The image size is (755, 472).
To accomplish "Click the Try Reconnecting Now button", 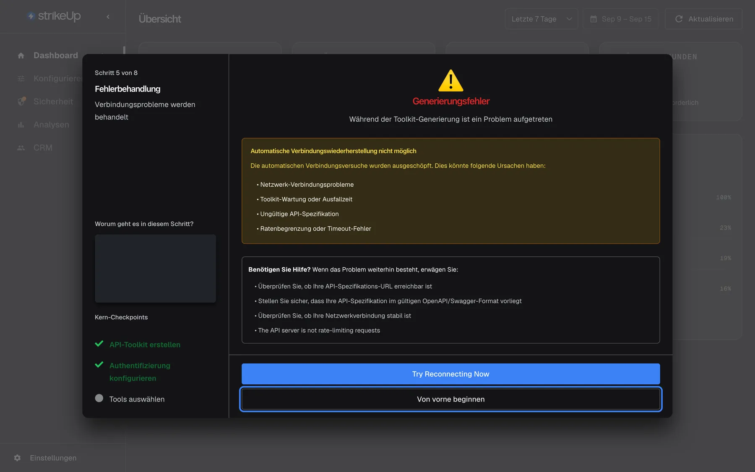I will pos(450,374).
